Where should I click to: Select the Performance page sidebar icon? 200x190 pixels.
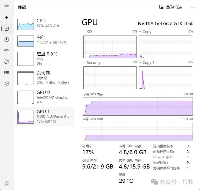[7, 29]
